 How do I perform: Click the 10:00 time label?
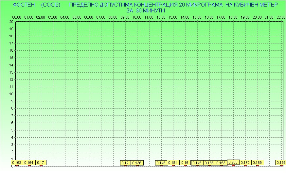(137, 17)
